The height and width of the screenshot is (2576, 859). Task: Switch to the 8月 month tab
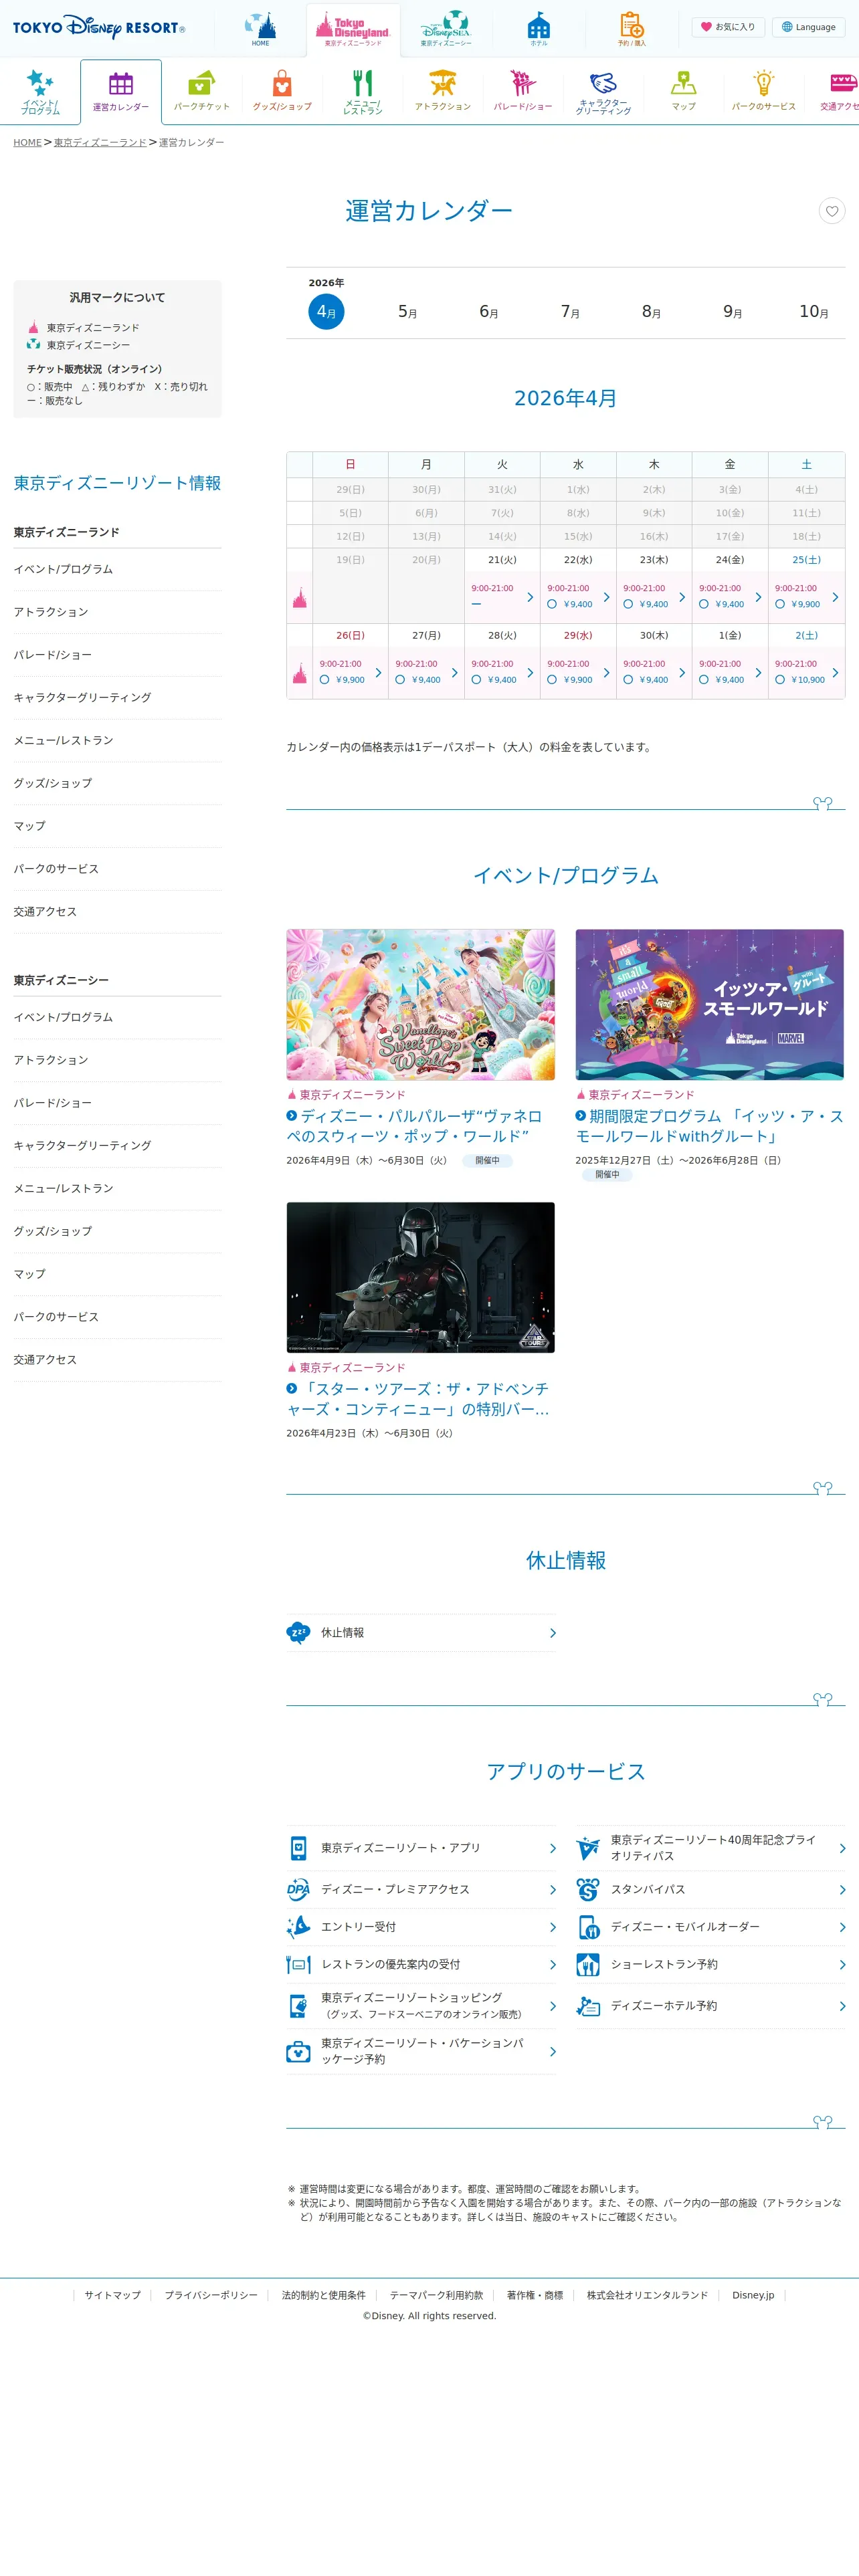(651, 311)
